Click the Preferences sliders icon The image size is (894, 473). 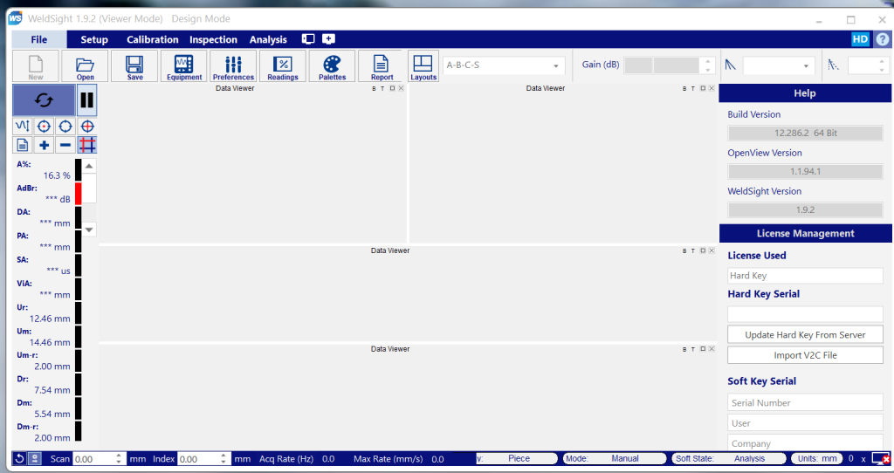click(x=233, y=66)
